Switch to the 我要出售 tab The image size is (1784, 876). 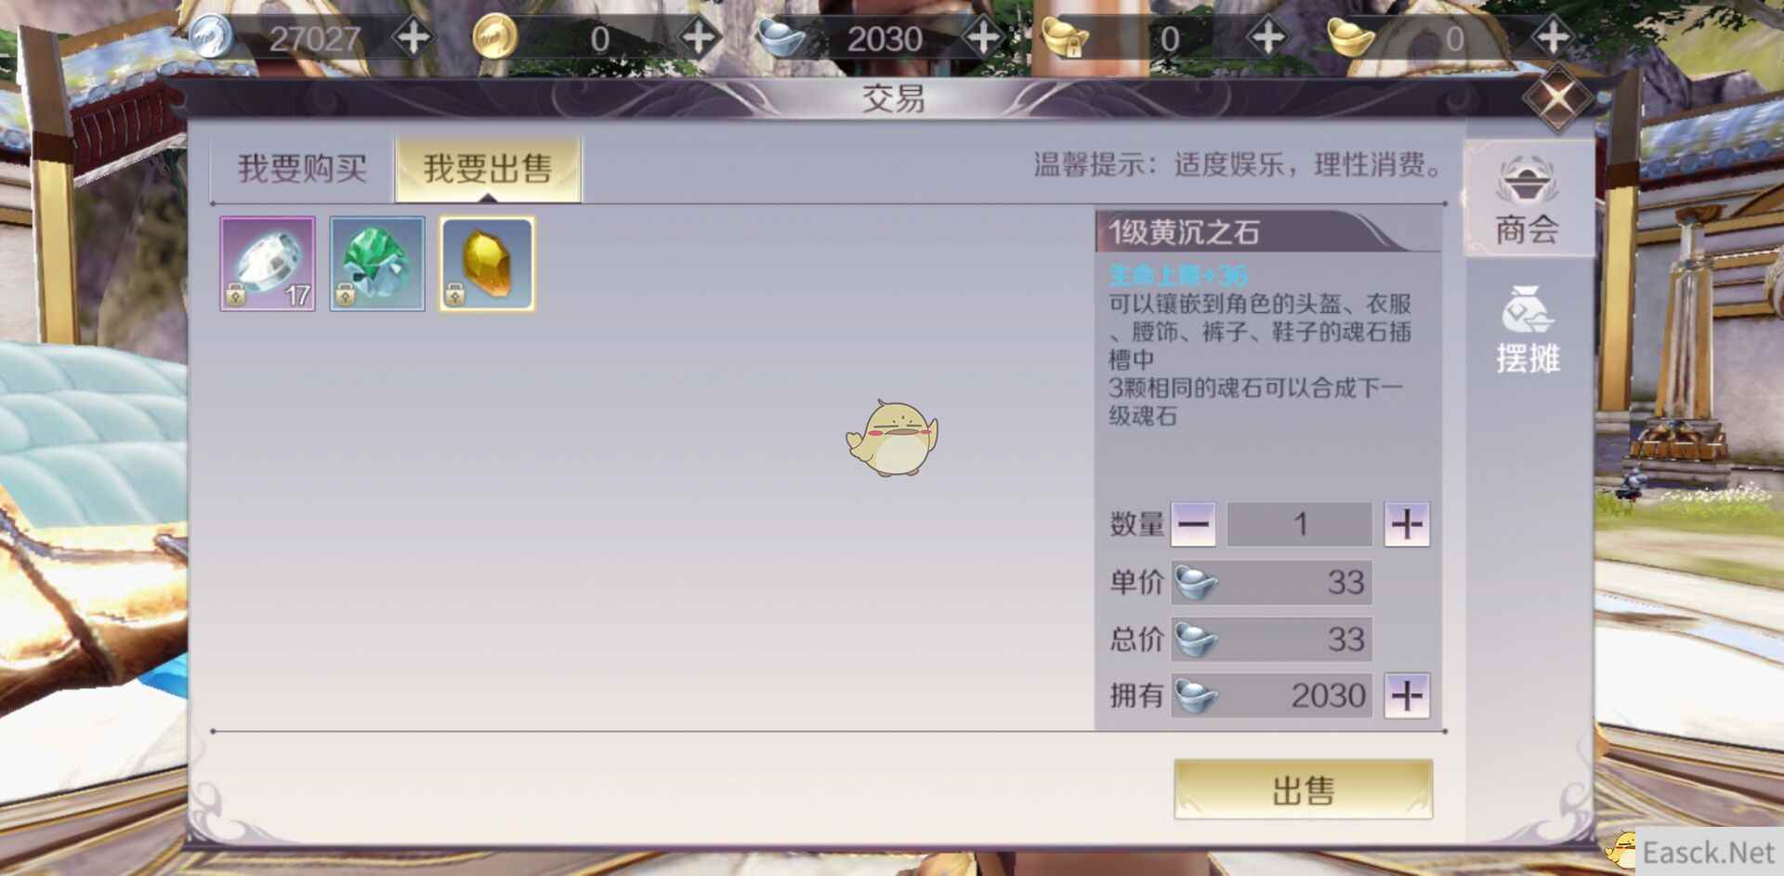pos(488,168)
